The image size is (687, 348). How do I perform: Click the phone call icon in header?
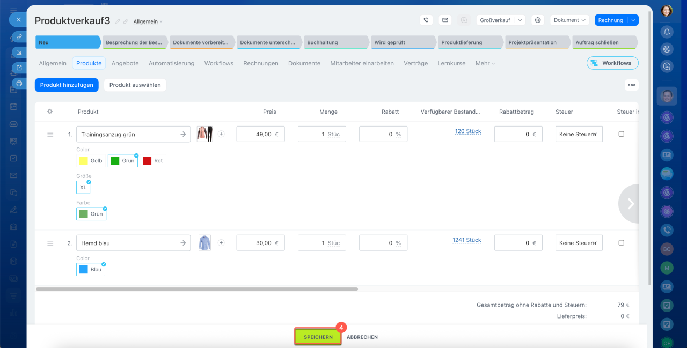(426, 20)
